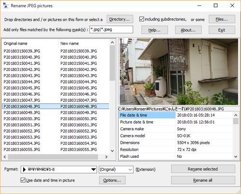
Task: Select original file P201803150045.JPG
Action: coord(22,88)
